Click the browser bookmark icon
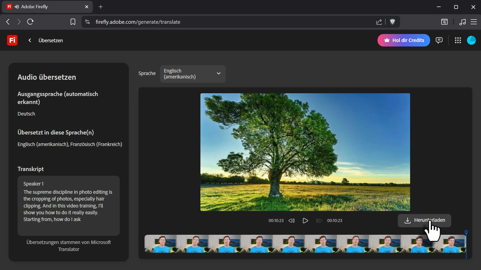The width and height of the screenshot is (481, 270). [73, 22]
